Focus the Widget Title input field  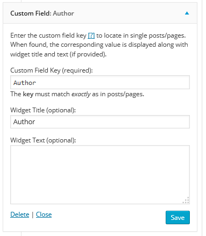[x=100, y=121]
